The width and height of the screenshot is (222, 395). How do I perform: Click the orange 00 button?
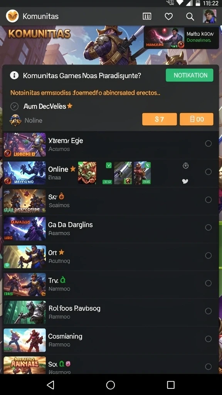[x=197, y=119]
